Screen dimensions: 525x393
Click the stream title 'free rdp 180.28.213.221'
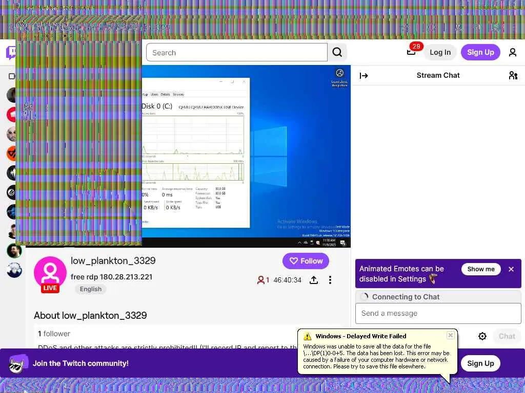coord(111,277)
